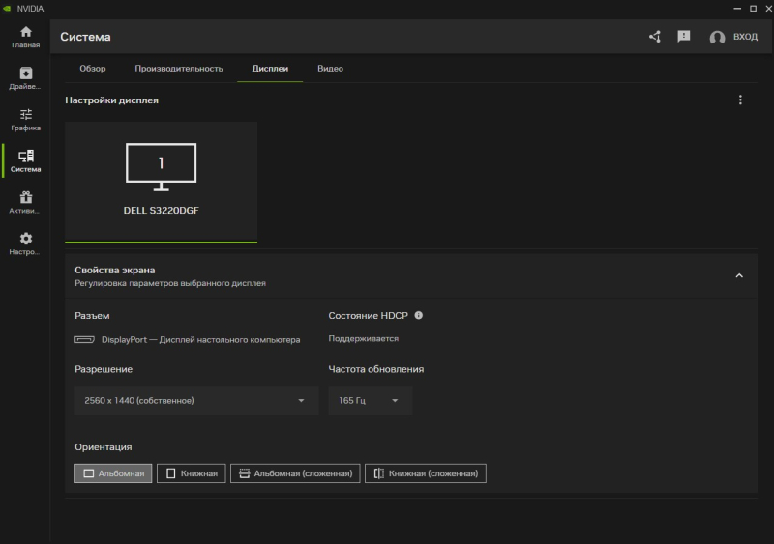
Task: Open Настройки gear icon in sidebar
Action: click(25, 243)
